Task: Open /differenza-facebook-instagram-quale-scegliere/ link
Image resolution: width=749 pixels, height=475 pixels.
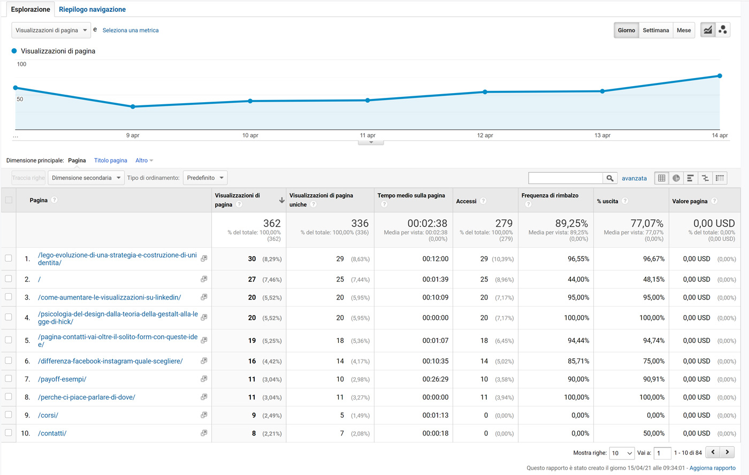Action: point(110,361)
